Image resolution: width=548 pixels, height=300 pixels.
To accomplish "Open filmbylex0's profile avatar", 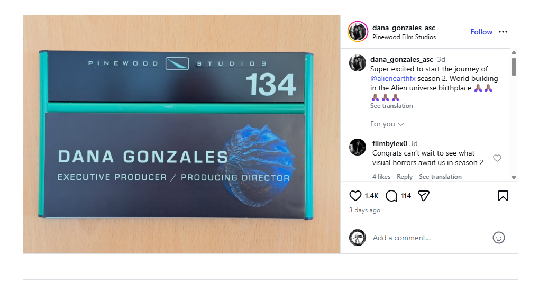I will coord(358,147).
